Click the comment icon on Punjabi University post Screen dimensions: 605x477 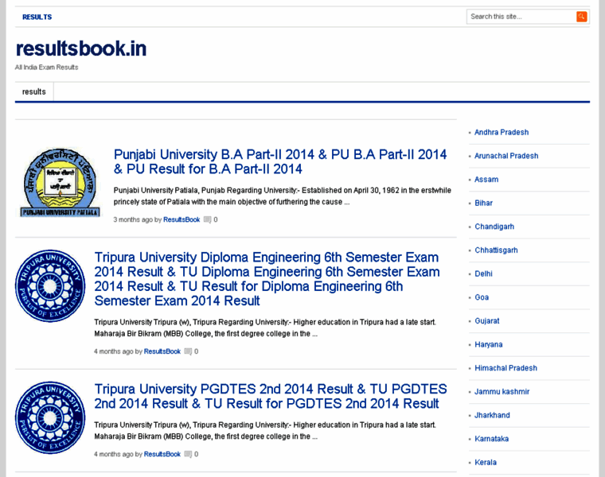pos(207,219)
